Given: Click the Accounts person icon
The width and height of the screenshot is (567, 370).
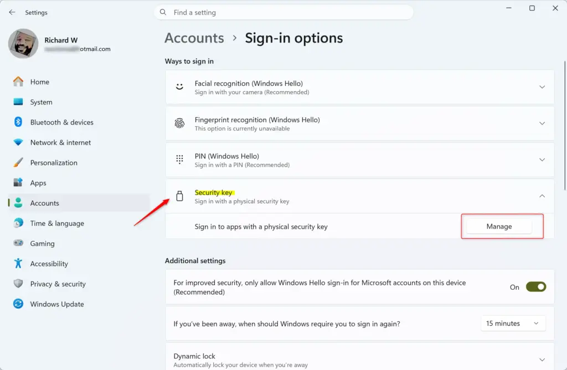Looking at the screenshot, I should 18,203.
